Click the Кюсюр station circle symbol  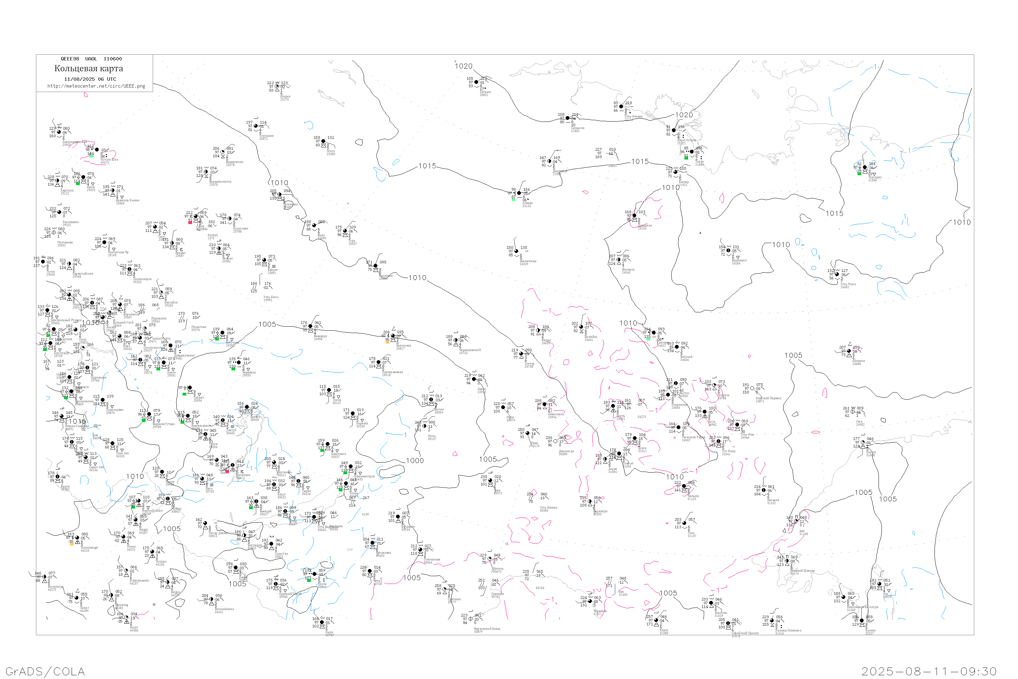tap(676, 172)
